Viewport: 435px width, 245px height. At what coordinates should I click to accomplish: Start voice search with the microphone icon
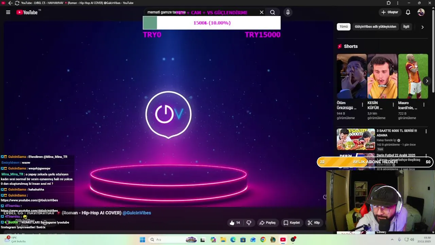(x=288, y=12)
